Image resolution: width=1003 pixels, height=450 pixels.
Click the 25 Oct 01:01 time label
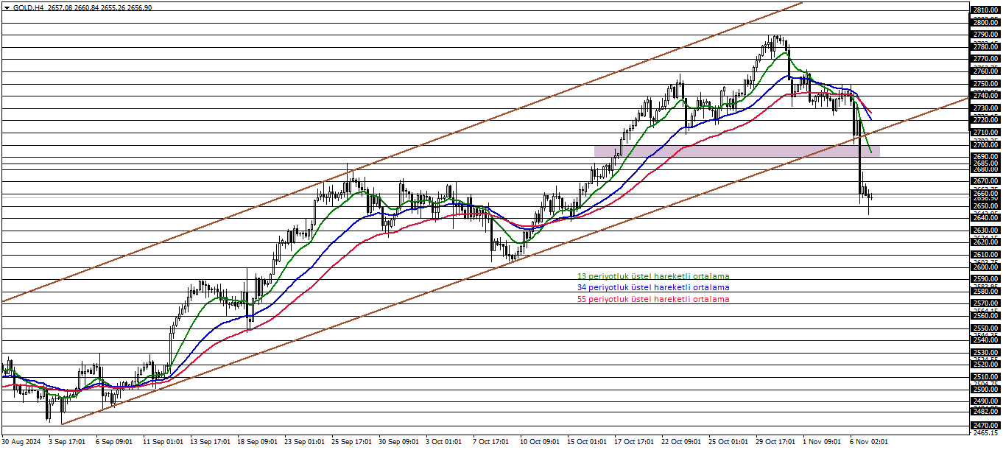click(728, 442)
